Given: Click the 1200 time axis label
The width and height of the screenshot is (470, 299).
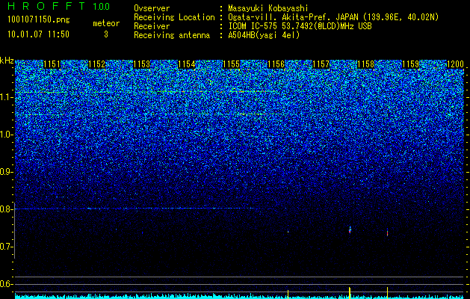Looking at the screenshot, I should (455, 64).
